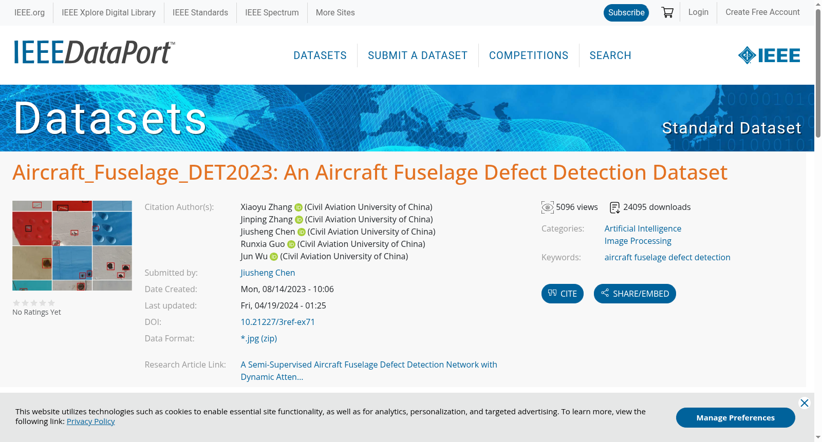Open the COMPETITIONS page
Viewport: 822px width, 442px height.
click(529, 55)
